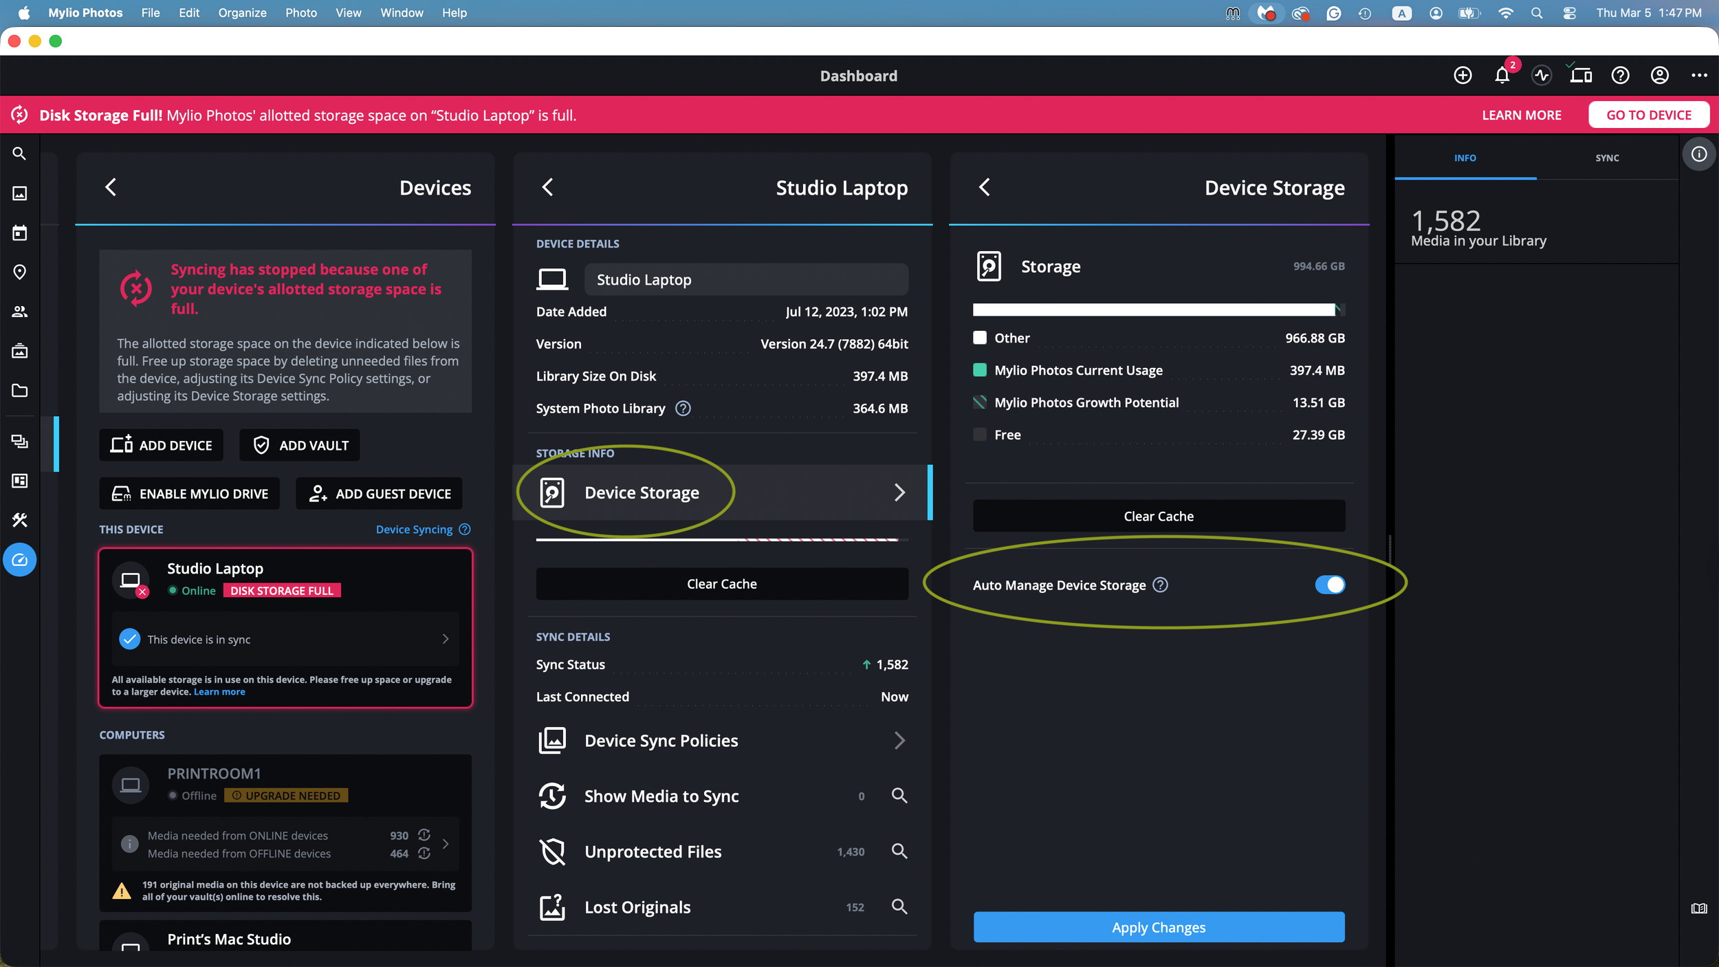
Task: Toggle Auto Manage Device Storage switch
Action: [x=1329, y=585]
